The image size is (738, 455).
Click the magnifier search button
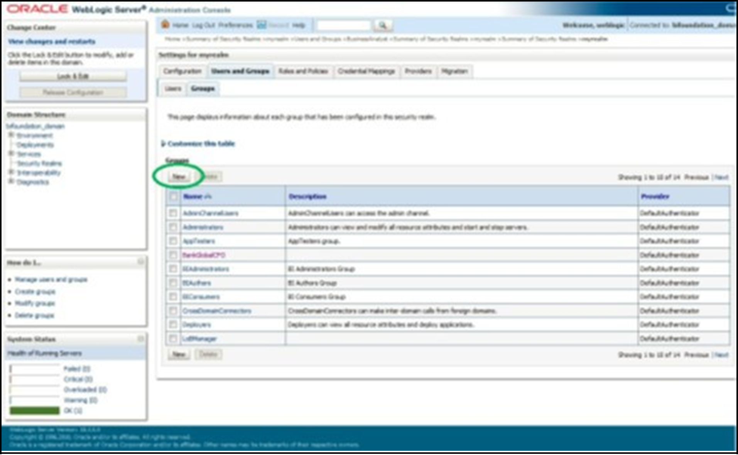382,25
